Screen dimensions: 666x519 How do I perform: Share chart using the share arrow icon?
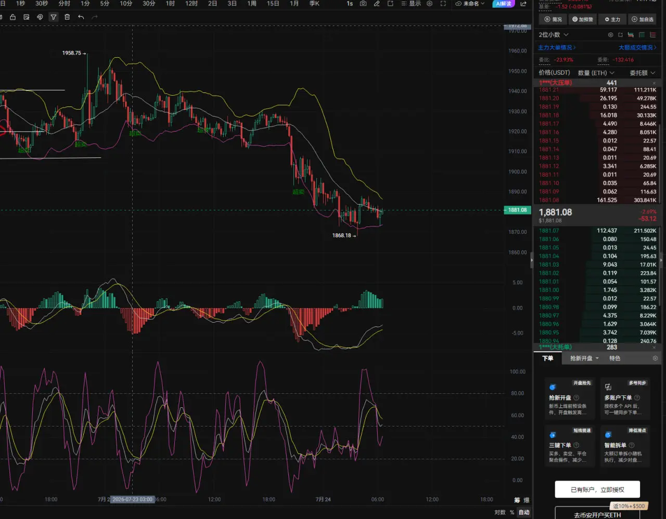click(523, 3)
